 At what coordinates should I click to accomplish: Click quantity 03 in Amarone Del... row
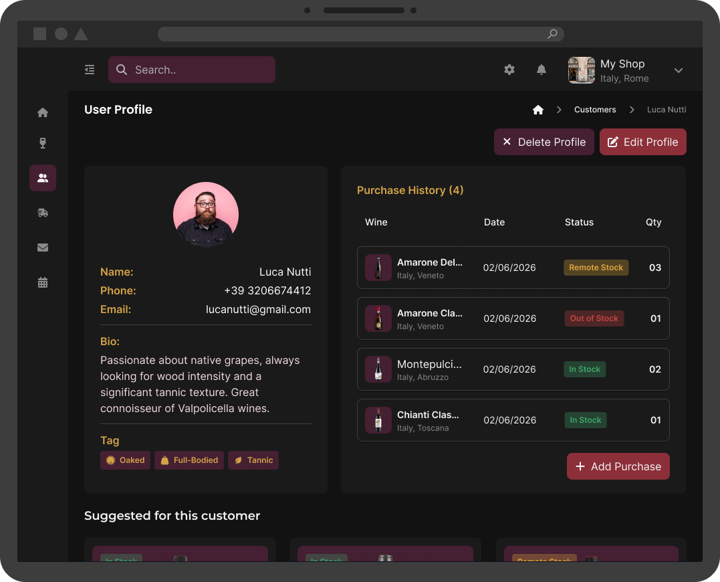tap(655, 268)
